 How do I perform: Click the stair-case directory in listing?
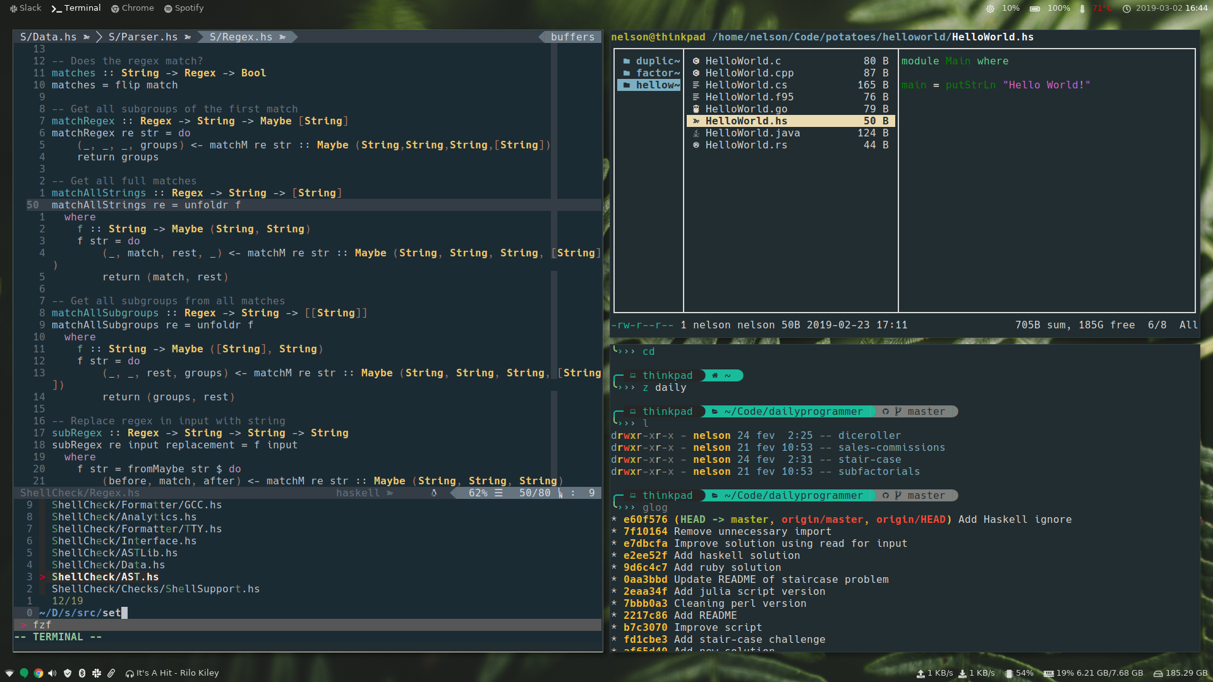click(869, 460)
